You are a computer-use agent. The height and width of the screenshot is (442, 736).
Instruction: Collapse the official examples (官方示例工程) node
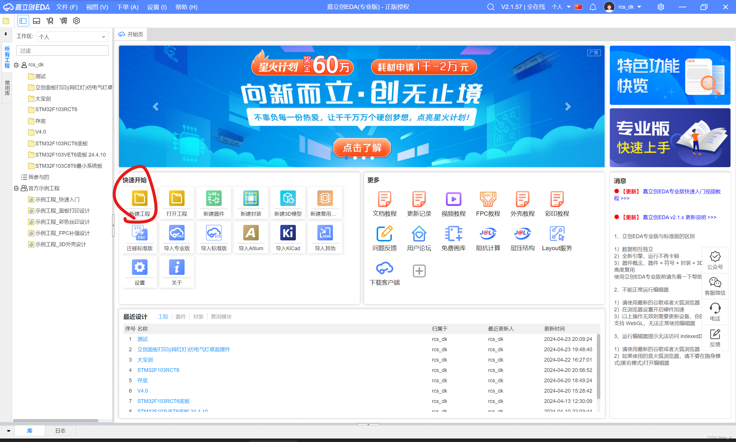(x=16, y=188)
